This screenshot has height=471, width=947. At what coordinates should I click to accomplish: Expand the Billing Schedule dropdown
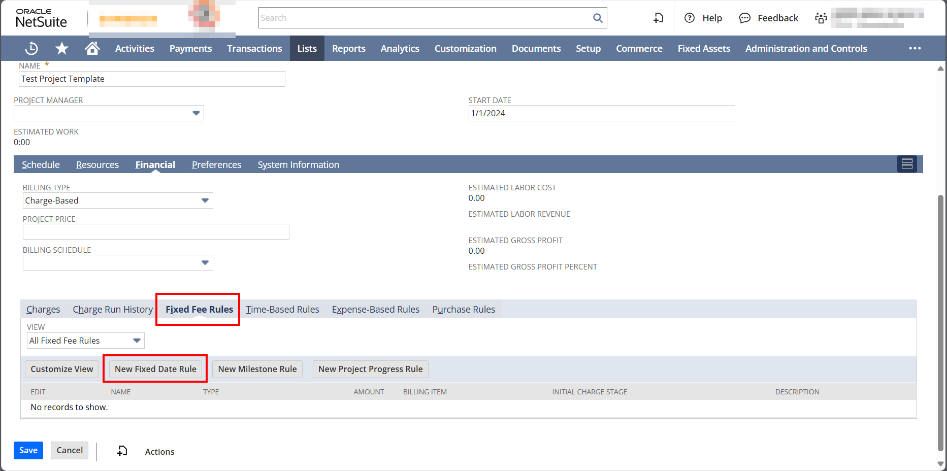click(x=205, y=263)
